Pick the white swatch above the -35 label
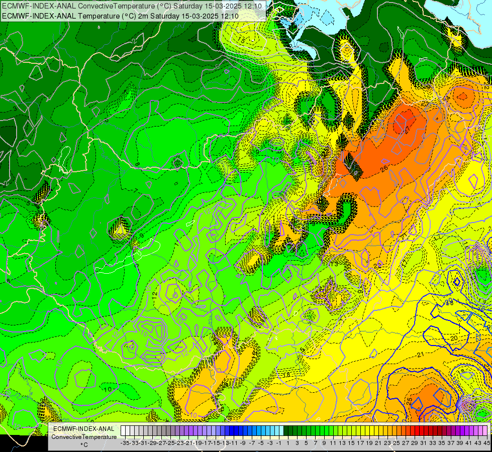The width and height of the screenshot is (492, 452). pos(123,431)
